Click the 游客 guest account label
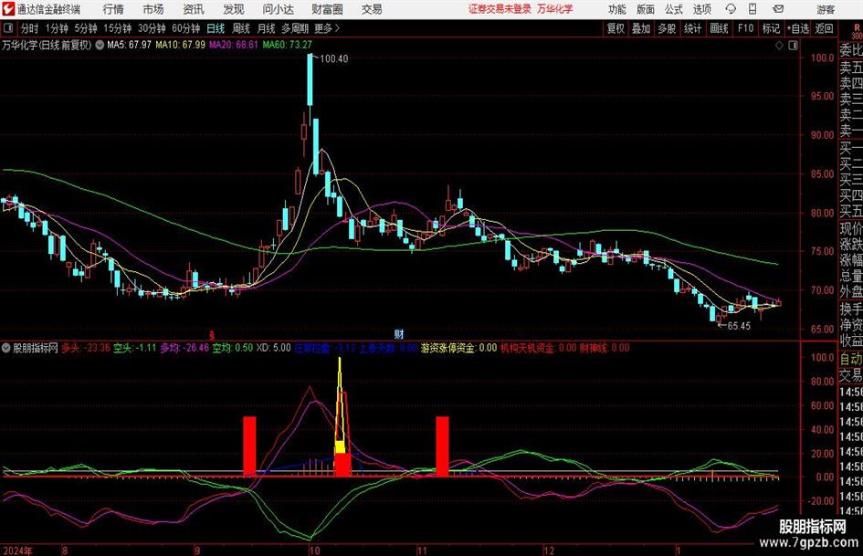Screen dimensions: 863x556 coord(825,9)
